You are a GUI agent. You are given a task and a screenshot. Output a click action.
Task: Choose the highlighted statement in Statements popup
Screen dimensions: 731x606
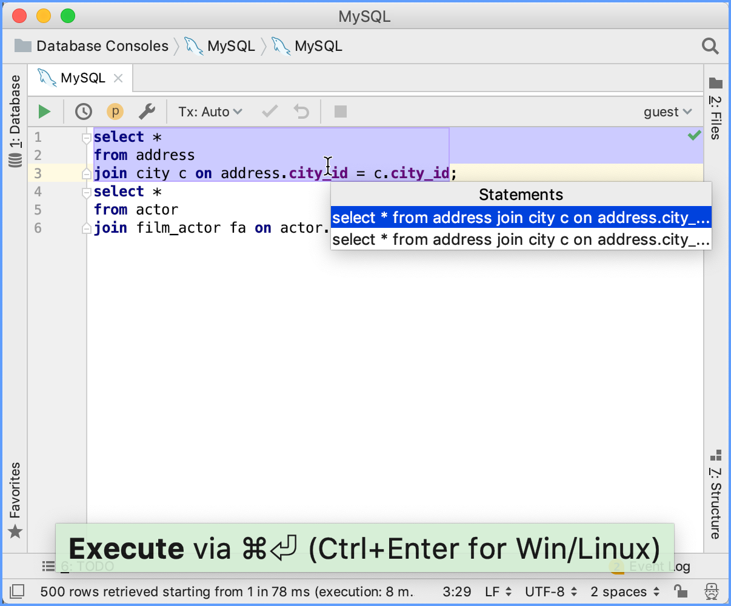coord(521,218)
